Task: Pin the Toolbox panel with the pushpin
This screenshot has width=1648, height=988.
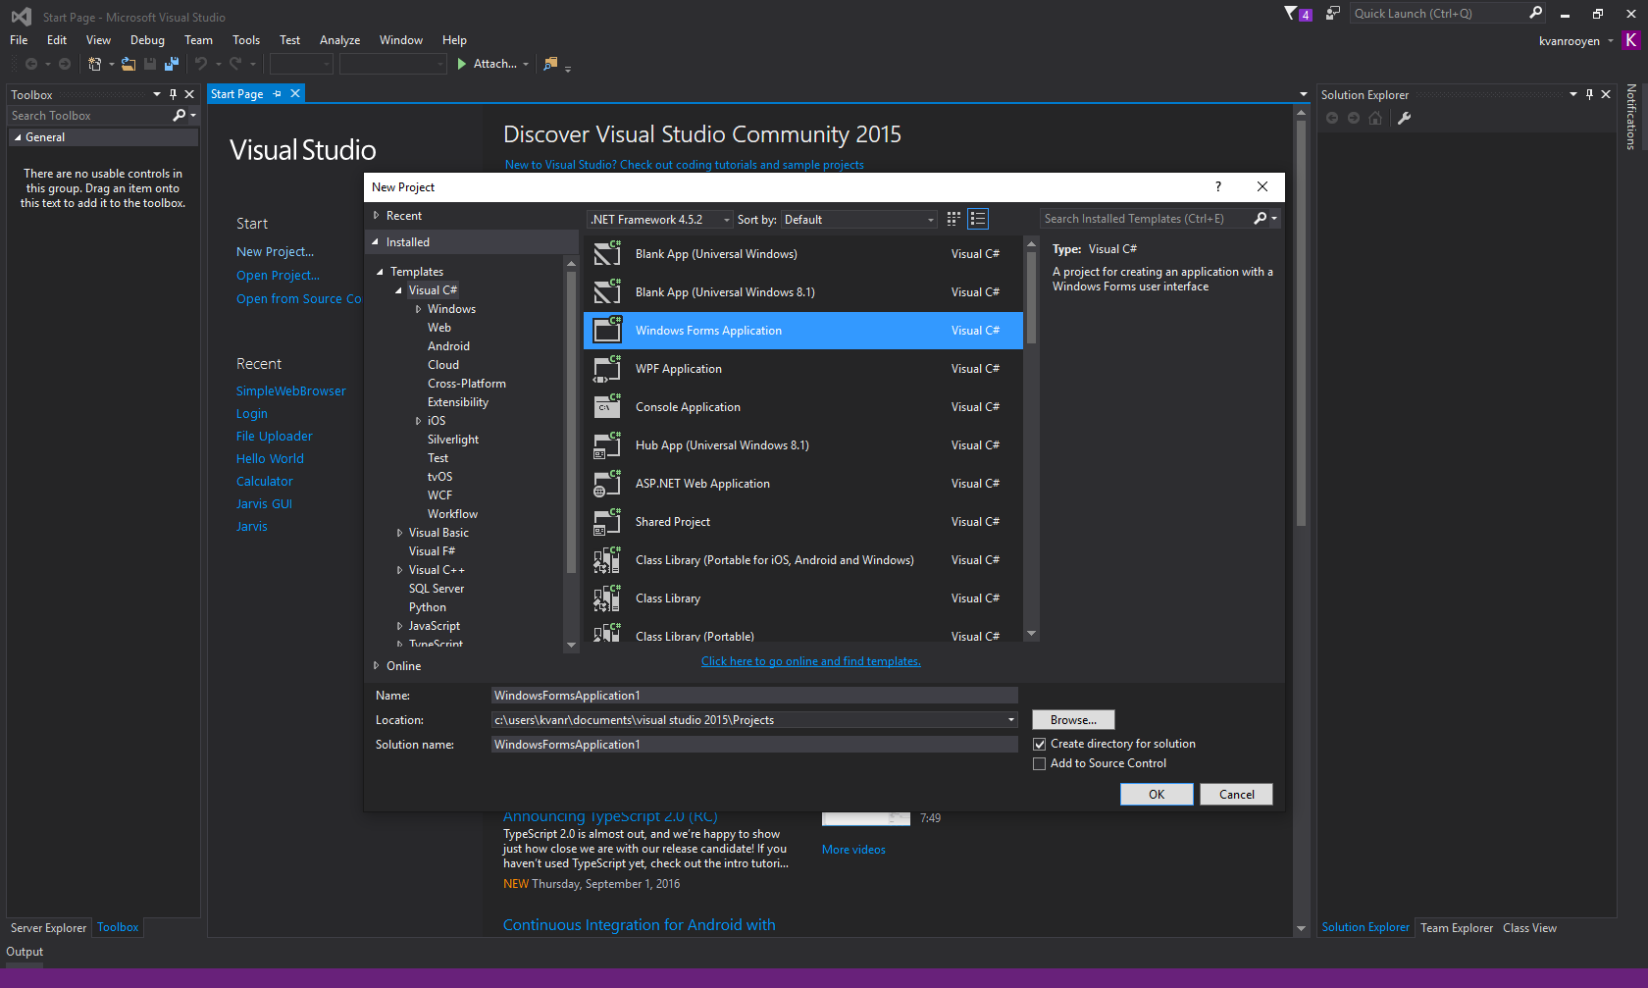Action: tap(173, 95)
